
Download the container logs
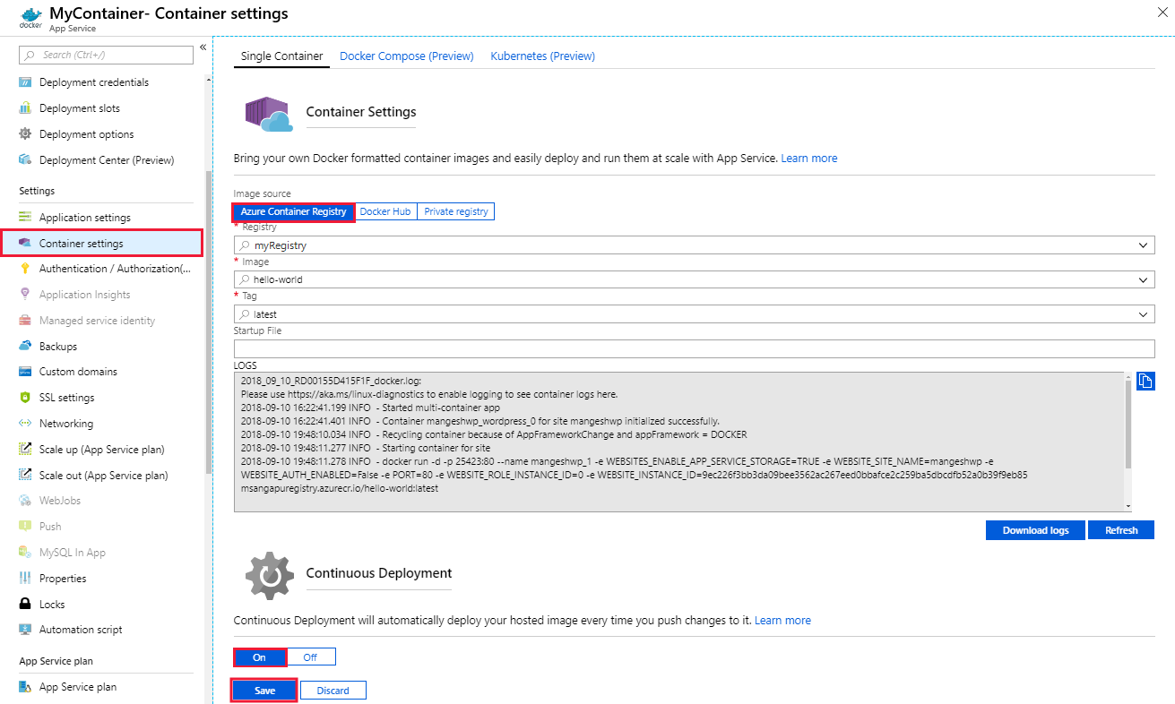[1035, 530]
